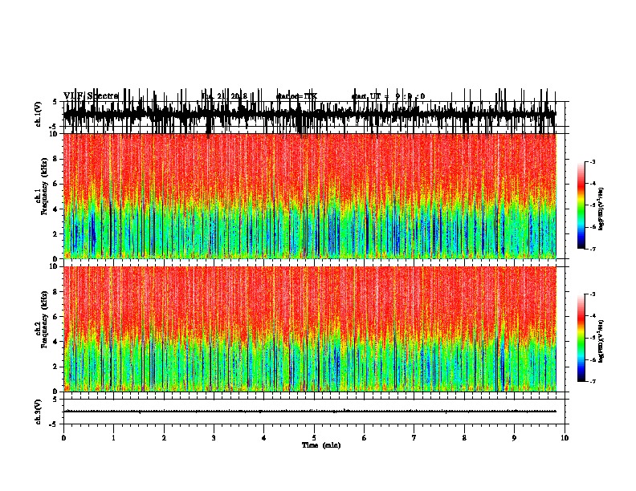Click the 9 minute tick label on time axis
The width and height of the screenshot is (636, 491).
pyautogui.click(x=514, y=438)
